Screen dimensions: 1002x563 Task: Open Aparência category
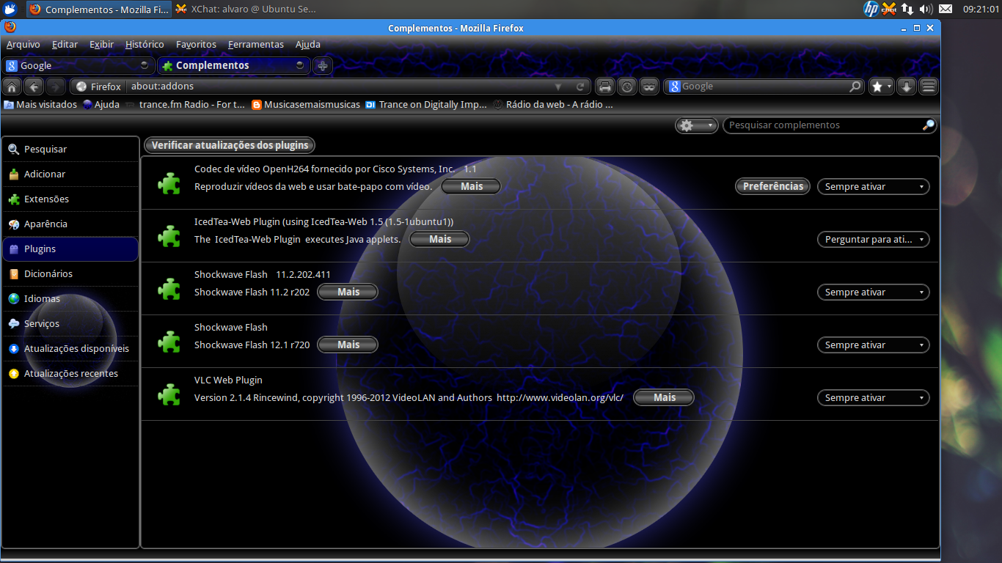[x=70, y=224]
